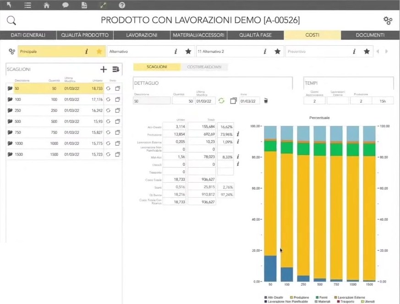Switch to Qualità Fase tab
The height and width of the screenshot is (304, 400).
[x=255, y=35]
